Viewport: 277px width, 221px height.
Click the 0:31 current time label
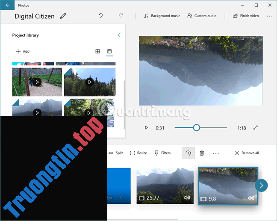click(160, 128)
